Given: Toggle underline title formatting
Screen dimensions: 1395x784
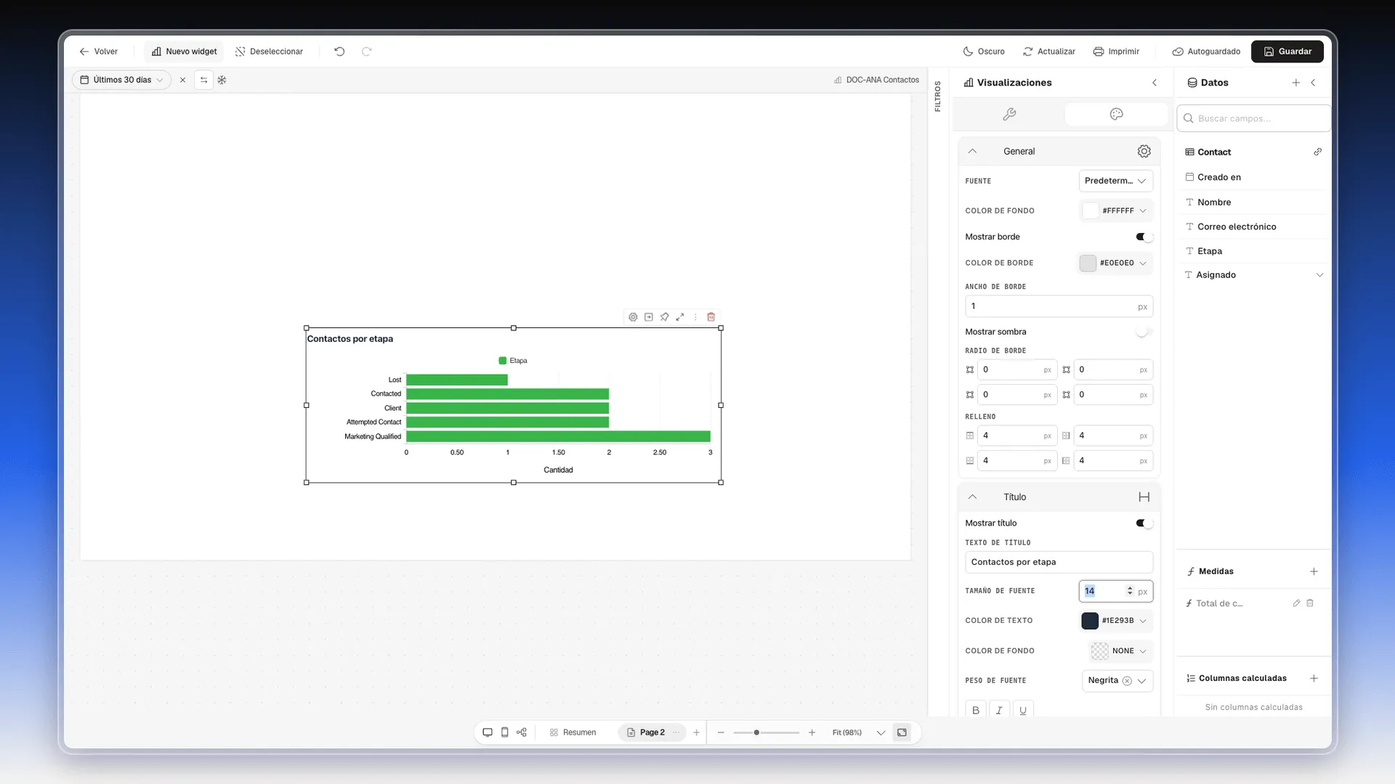Looking at the screenshot, I should tap(1023, 710).
